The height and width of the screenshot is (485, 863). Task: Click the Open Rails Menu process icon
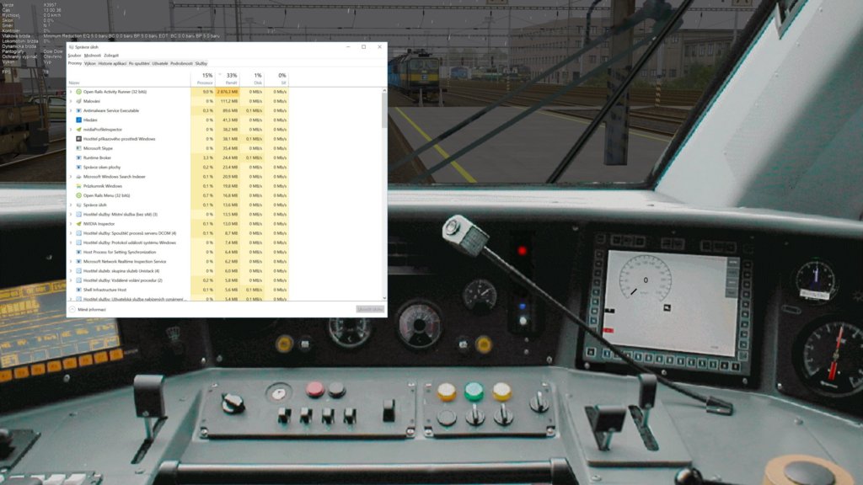tap(78, 195)
